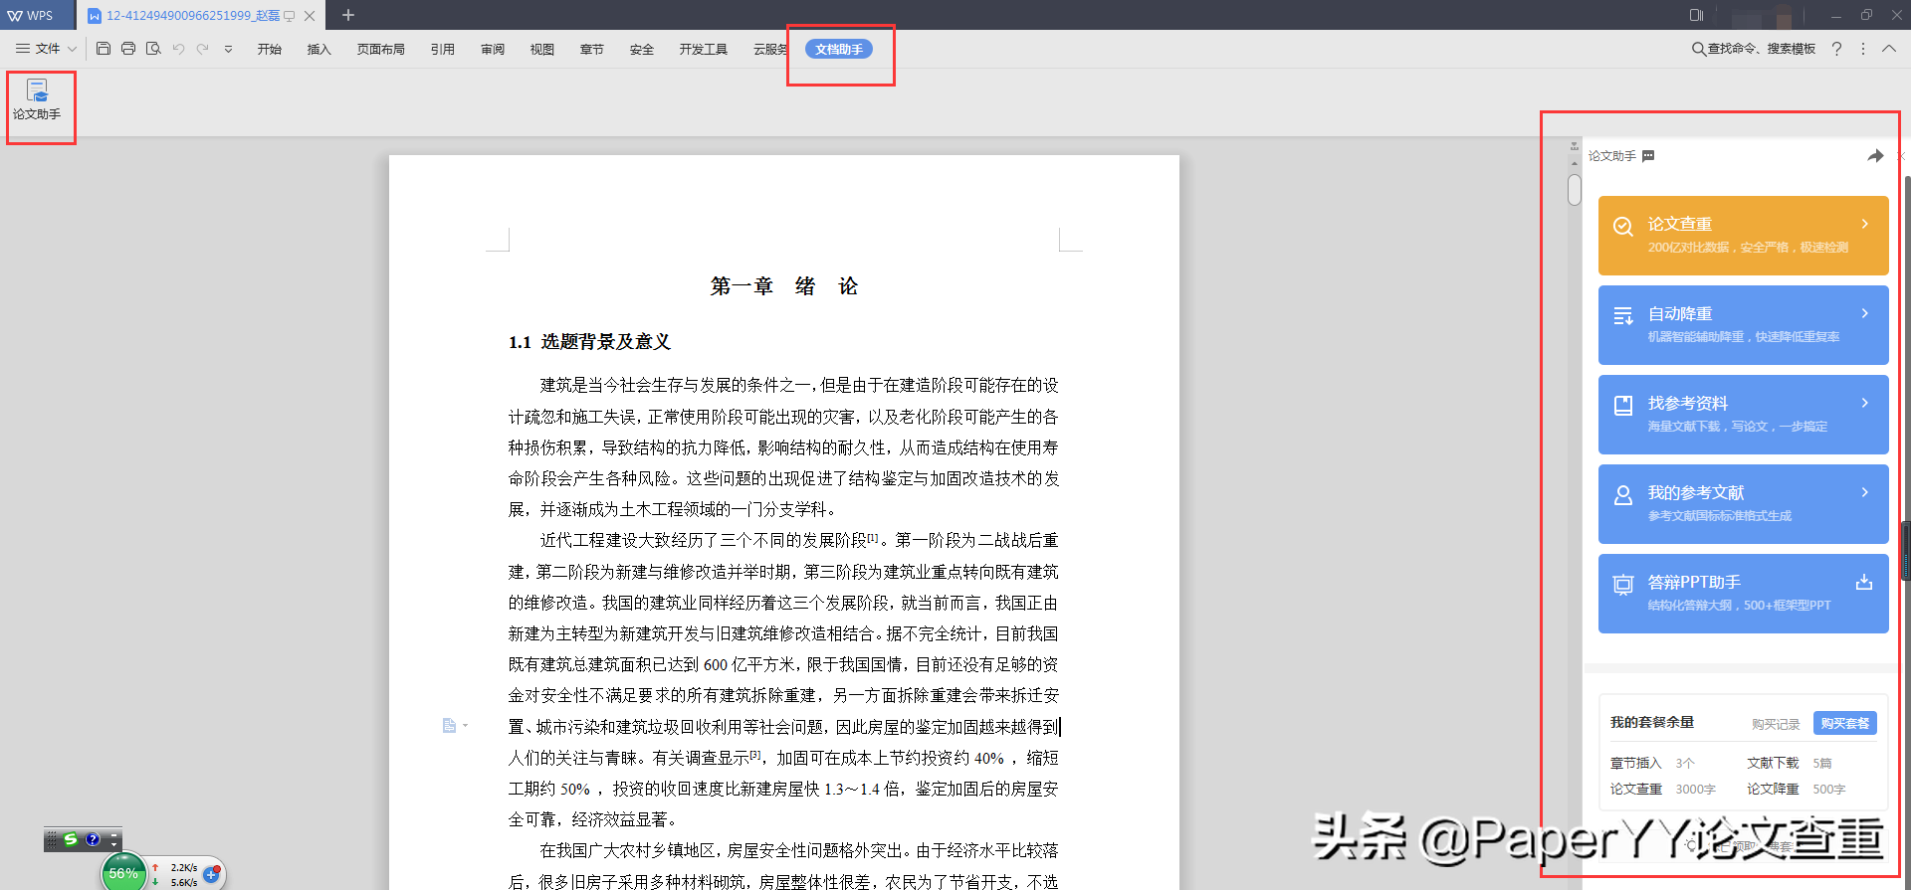The width and height of the screenshot is (1911, 890).
Task: Click the magnifier icon on 论文查重 card
Action: pos(1623,226)
